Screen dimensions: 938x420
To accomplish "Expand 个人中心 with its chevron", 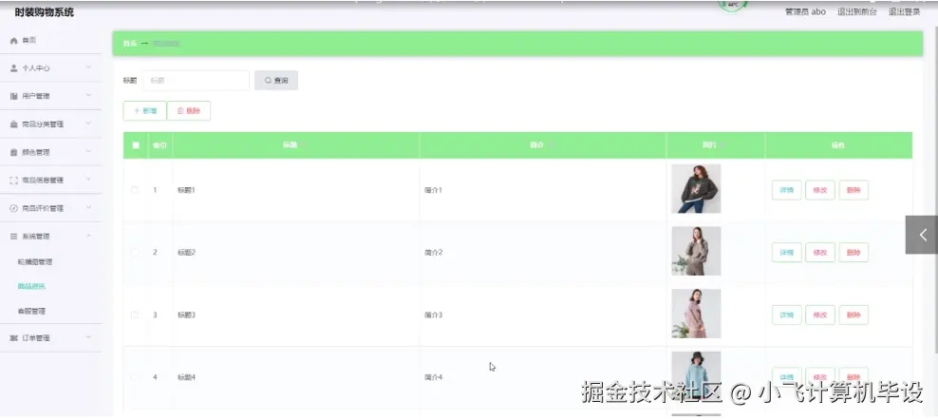I will tap(88, 67).
